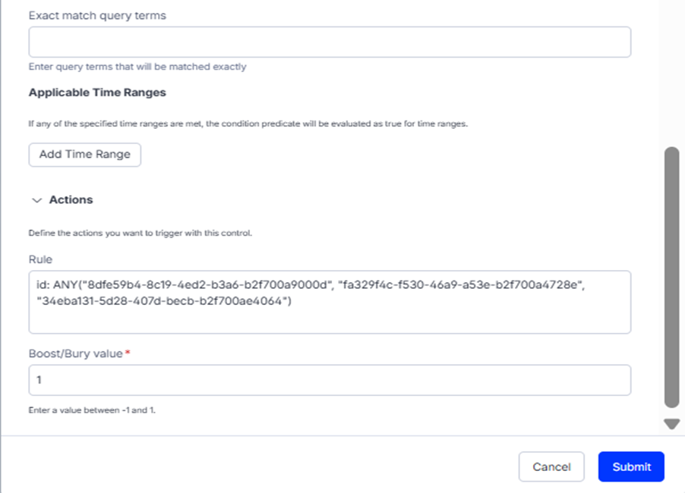Image resolution: width=685 pixels, height=493 pixels.
Task: Click the time ranges condition description
Action: click(248, 124)
